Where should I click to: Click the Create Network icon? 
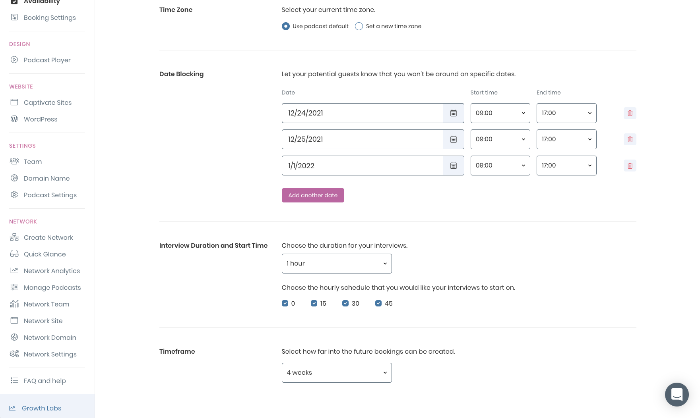14,237
